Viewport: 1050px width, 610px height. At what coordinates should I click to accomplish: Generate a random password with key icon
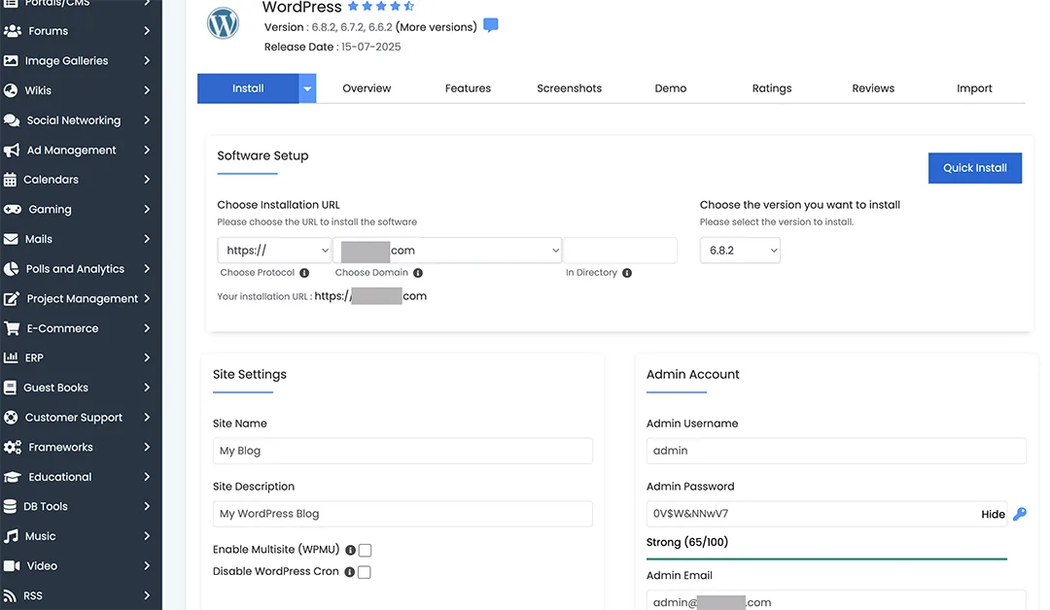tap(1019, 514)
